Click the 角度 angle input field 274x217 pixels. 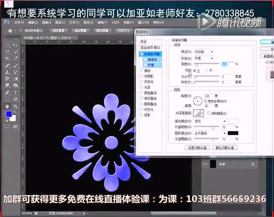208,96
